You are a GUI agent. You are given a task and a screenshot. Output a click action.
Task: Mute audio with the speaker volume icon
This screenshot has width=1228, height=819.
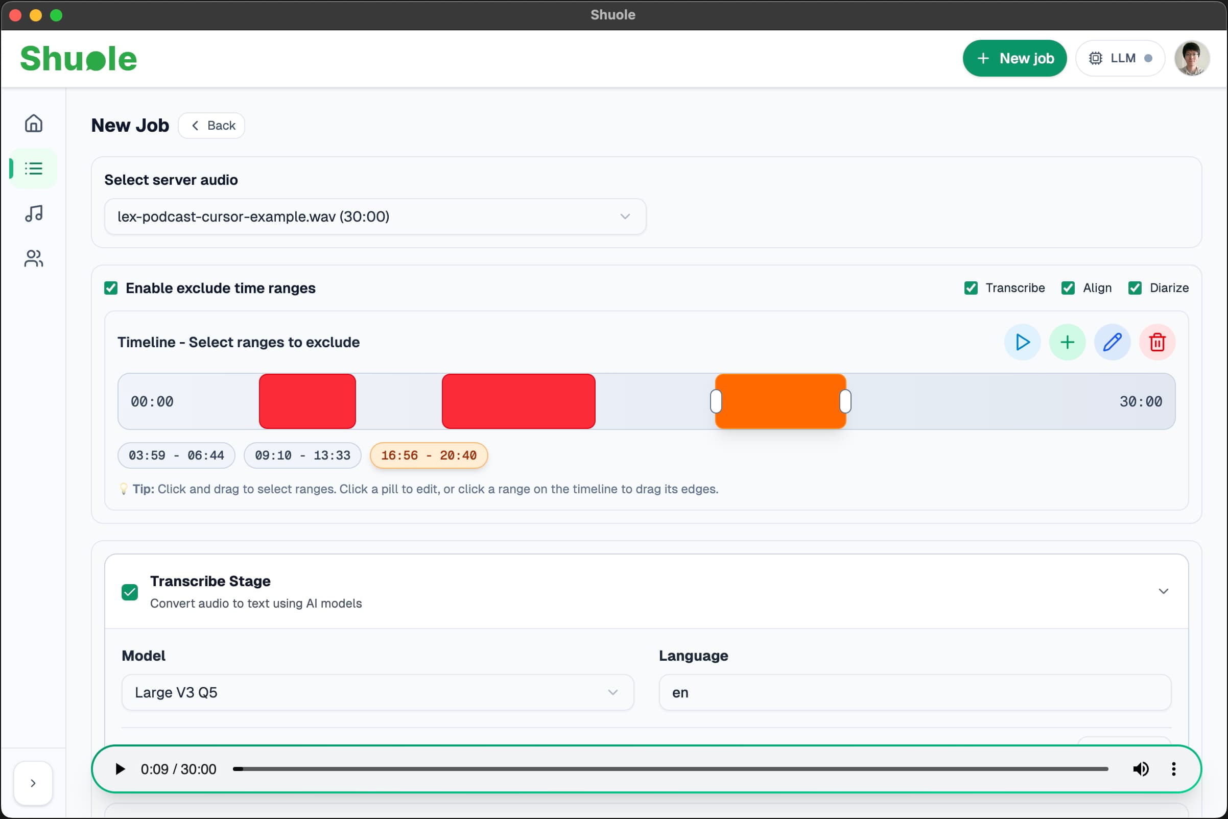1140,769
